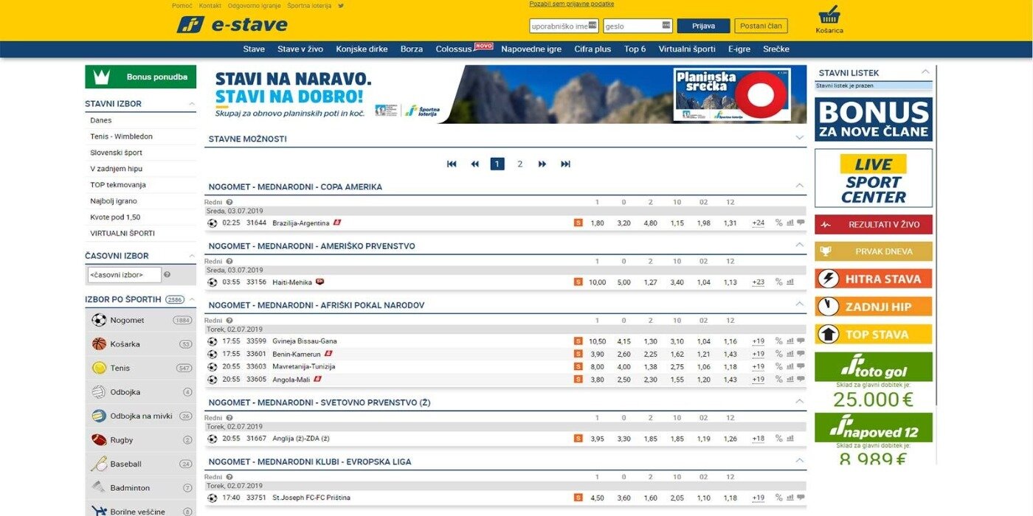Viewport: 1033px width, 516px height.
Task: Open comments icon for Brazilija-Argentina
Action: (x=801, y=223)
